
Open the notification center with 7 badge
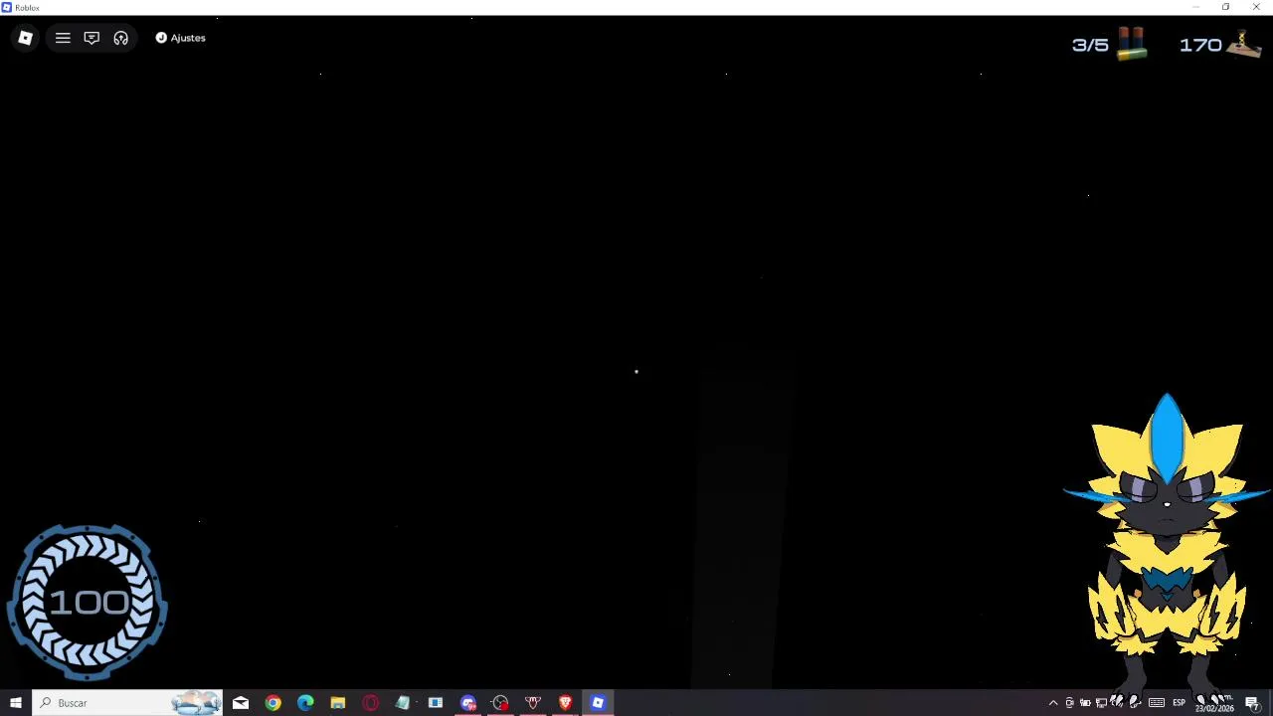(1253, 704)
